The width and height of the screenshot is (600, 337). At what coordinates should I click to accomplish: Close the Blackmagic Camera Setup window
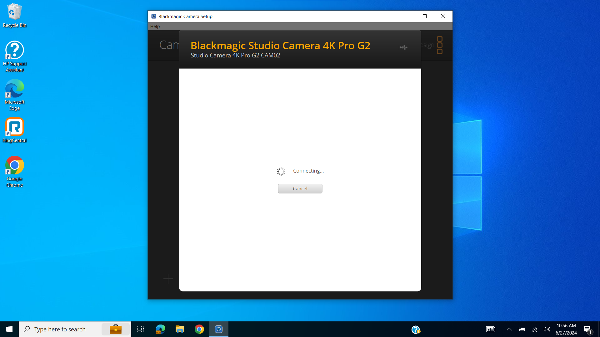pyautogui.click(x=443, y=16)
